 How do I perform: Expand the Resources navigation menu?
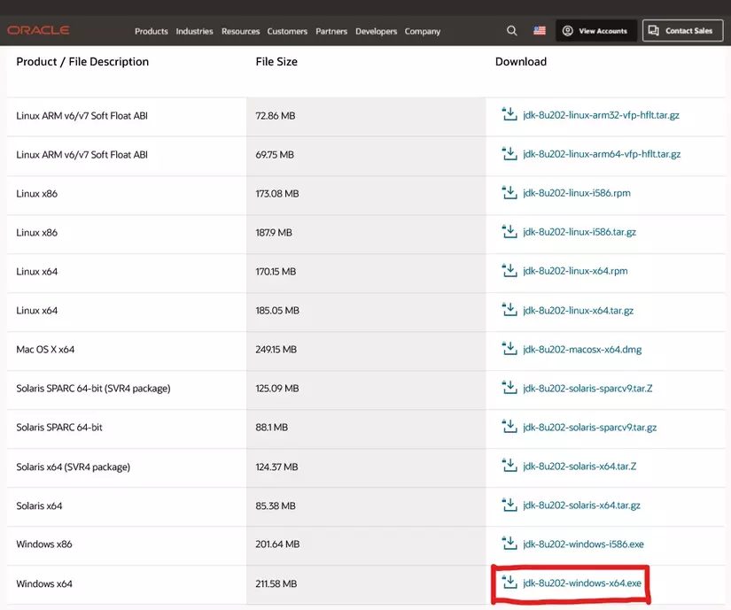[x=240, y=31]
